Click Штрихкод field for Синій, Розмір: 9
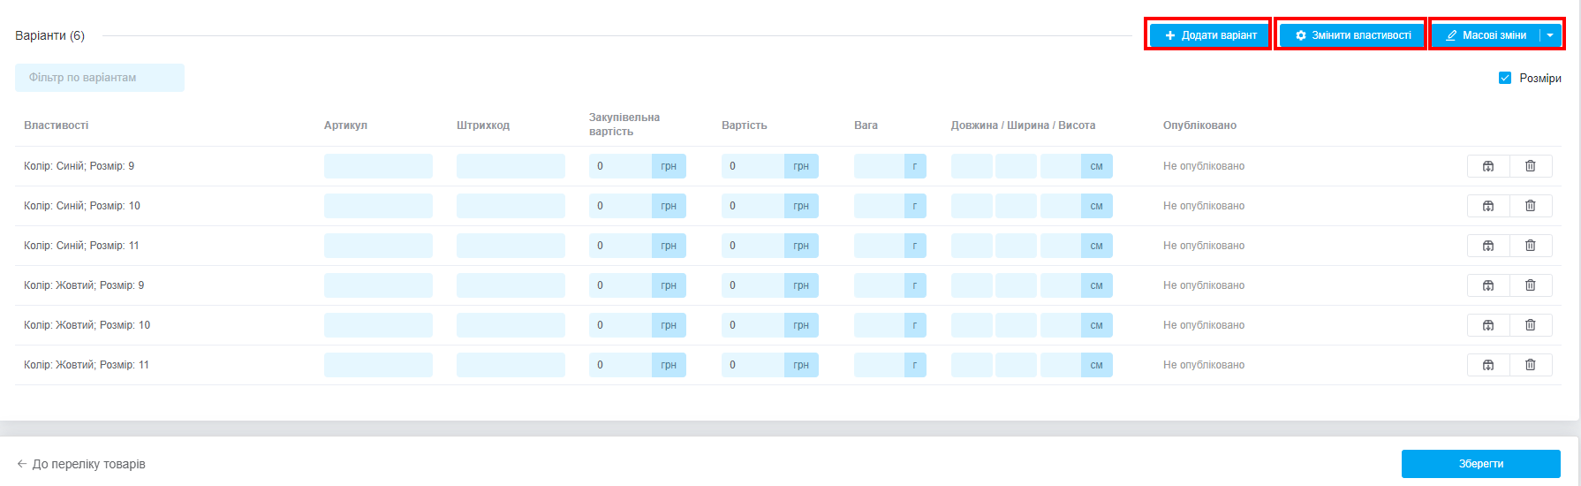Image resolution: width=1581 pixels, height=486 pixels. 511,166
